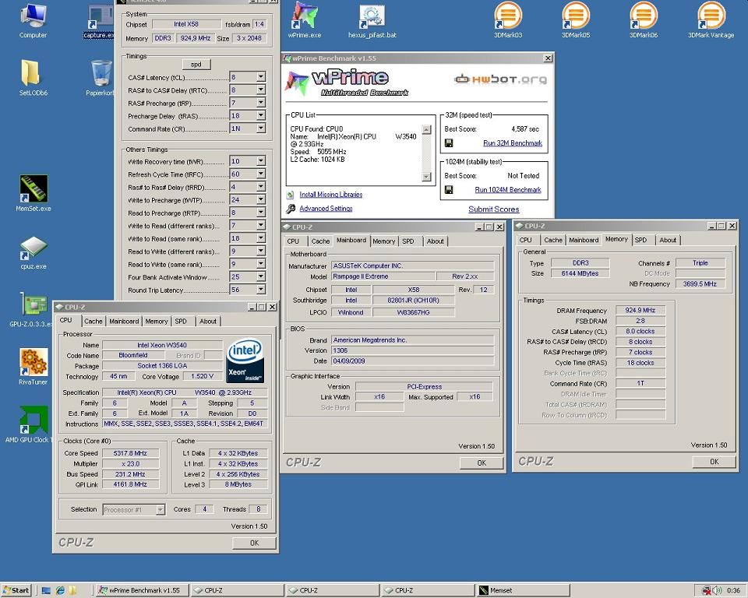The width and height of the screenshot is (748, 598).
Task: Click Memset taskbar button
Action: click(x=522, y=590)
